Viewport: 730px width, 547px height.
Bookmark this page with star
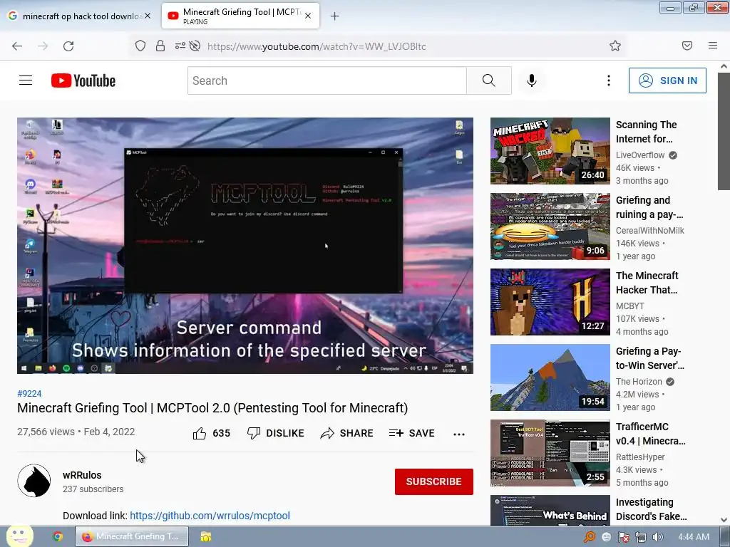coord(615,46)
